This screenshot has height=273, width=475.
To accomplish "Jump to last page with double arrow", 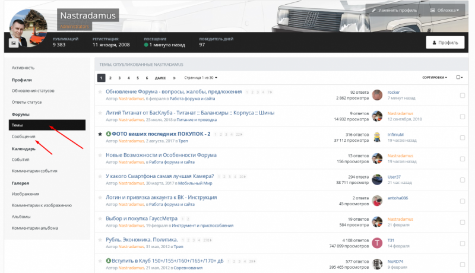I will pos(174,78).
